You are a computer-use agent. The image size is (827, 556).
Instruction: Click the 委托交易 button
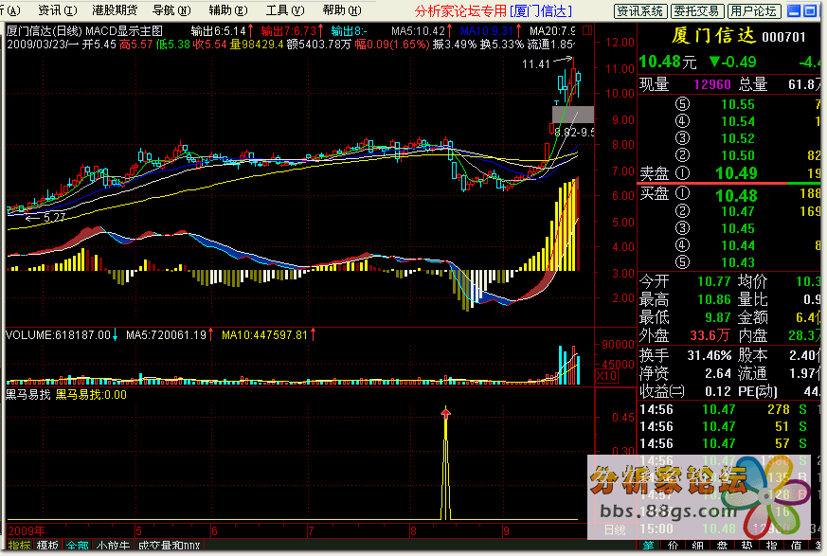696,11
